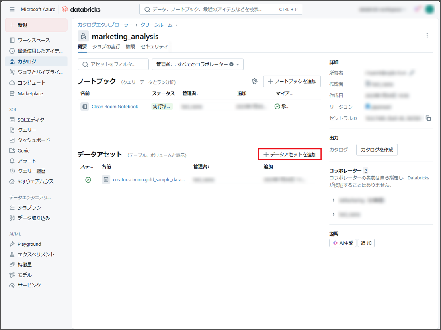Click the table icon beside creator.schema.gold_sample_data

pyautogui.click(x=106, y=179)
